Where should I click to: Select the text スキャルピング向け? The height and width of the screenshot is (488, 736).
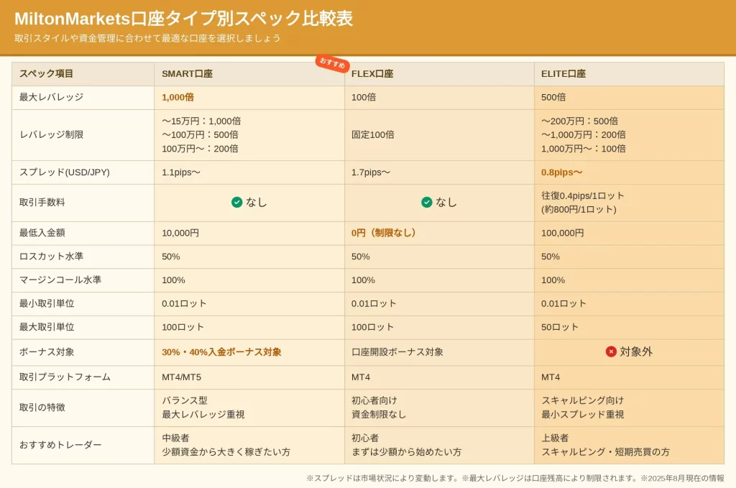point(582,401)
